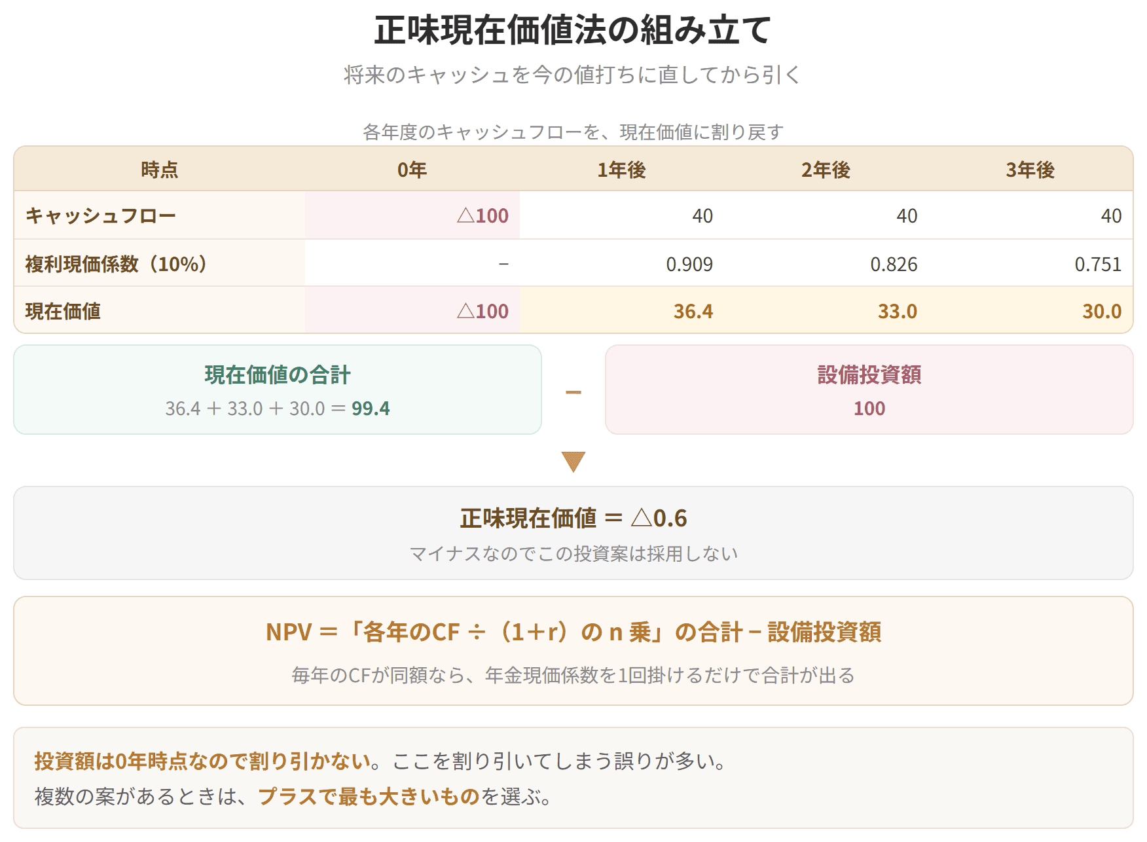1147x842 pixels.
Task: Click the title 正味現在価値法の組み立て
Action: pos(573,31)
